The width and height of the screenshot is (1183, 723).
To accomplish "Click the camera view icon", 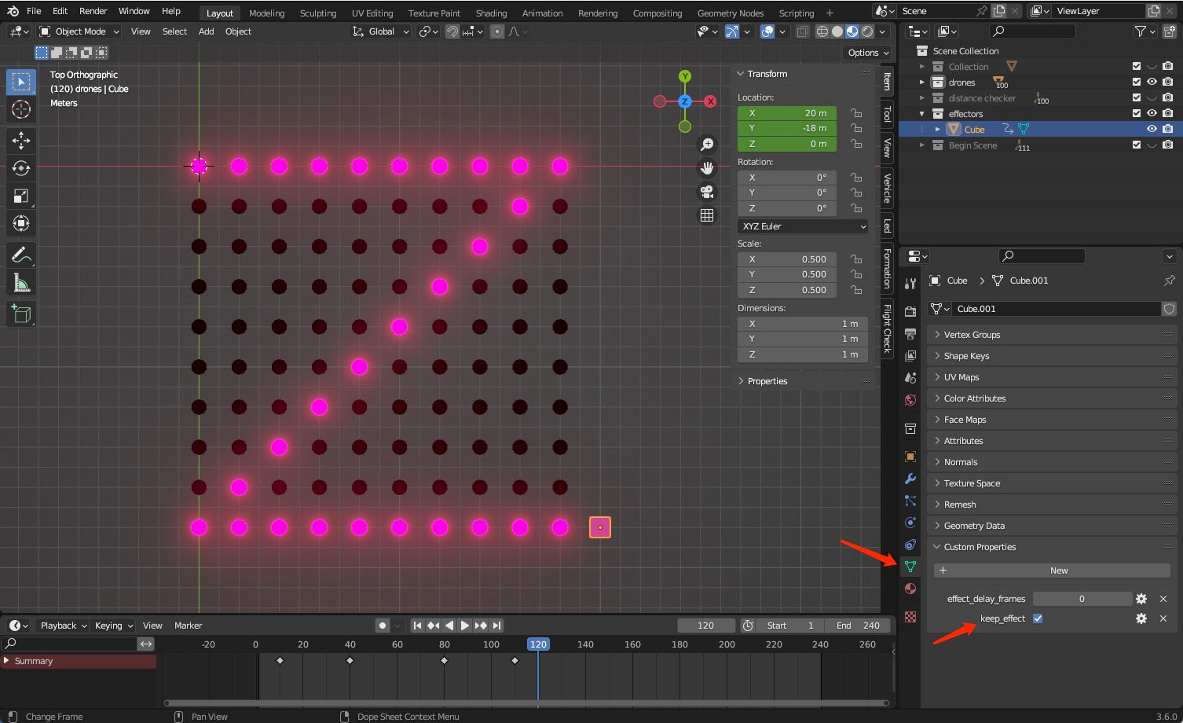I will click(707, 192).
